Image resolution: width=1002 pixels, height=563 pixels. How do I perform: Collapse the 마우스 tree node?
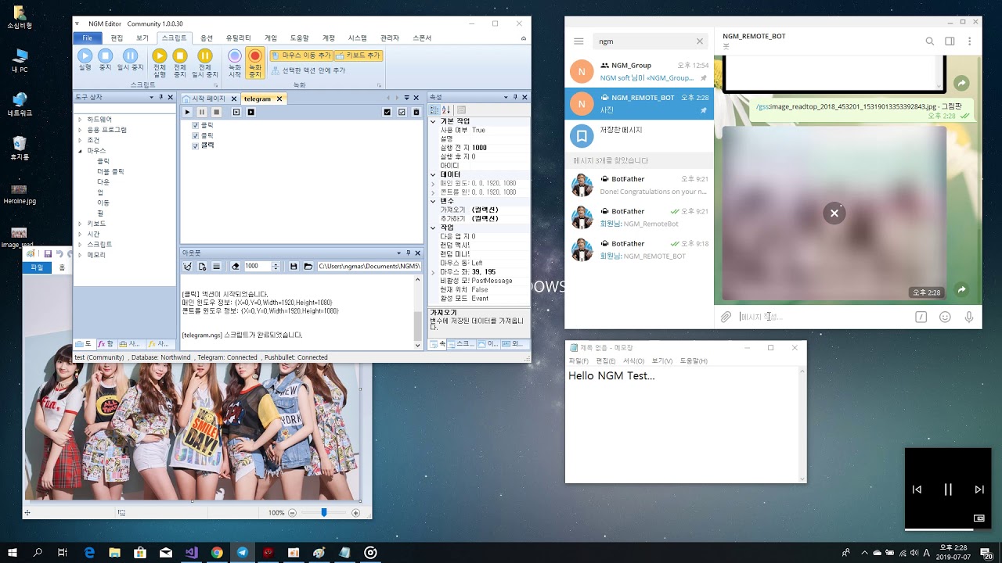coord(80,150)
